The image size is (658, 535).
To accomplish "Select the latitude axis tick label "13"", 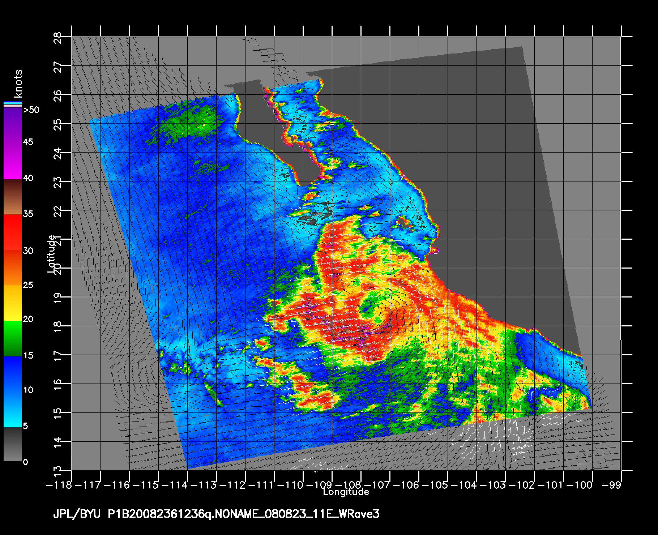I will click(x=58, y=471).
